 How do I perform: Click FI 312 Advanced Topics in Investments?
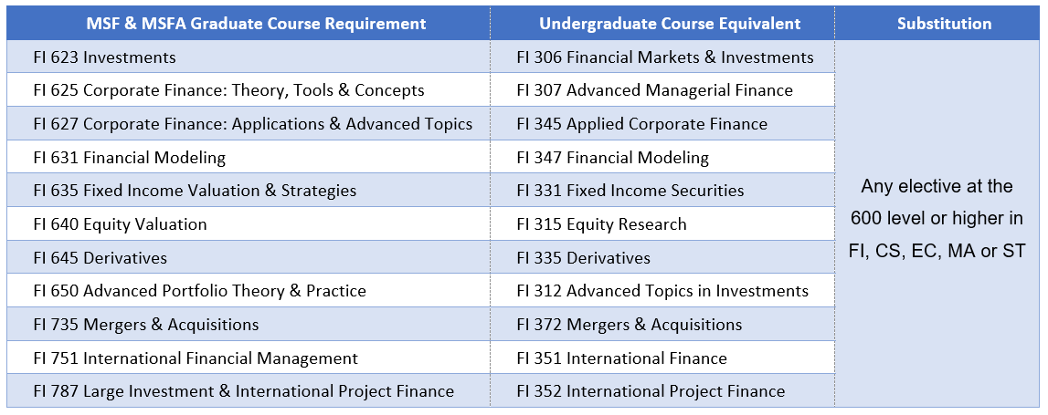tap(662, 290)
